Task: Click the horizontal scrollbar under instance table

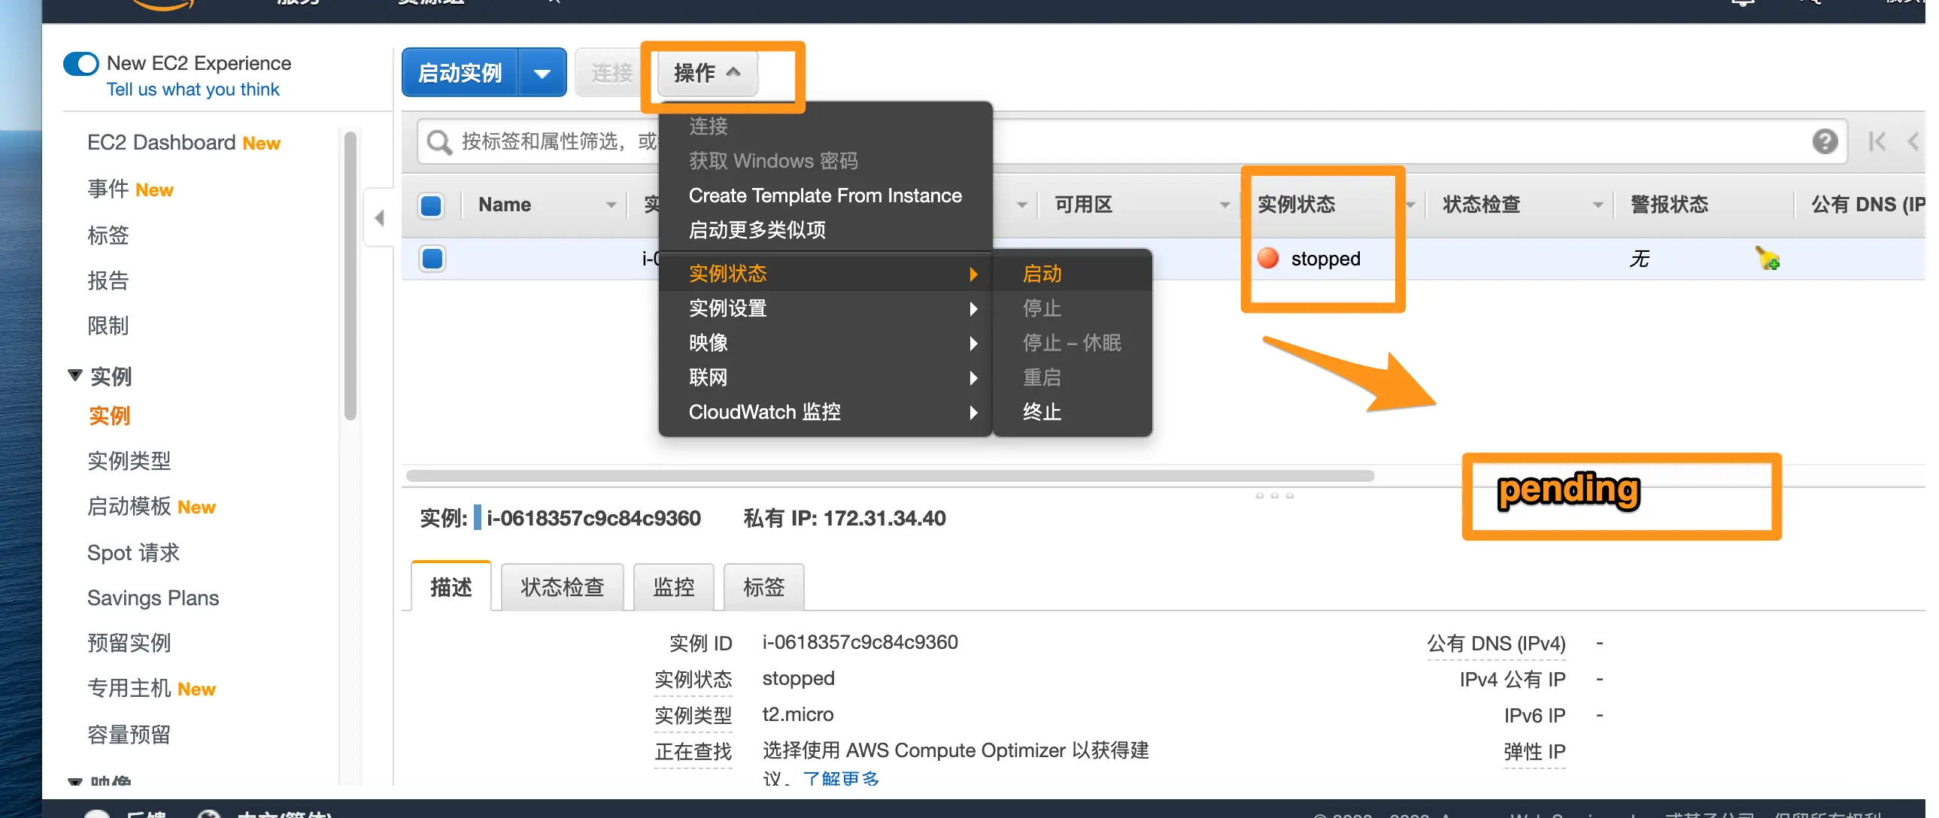Action: tap(890, 476)
